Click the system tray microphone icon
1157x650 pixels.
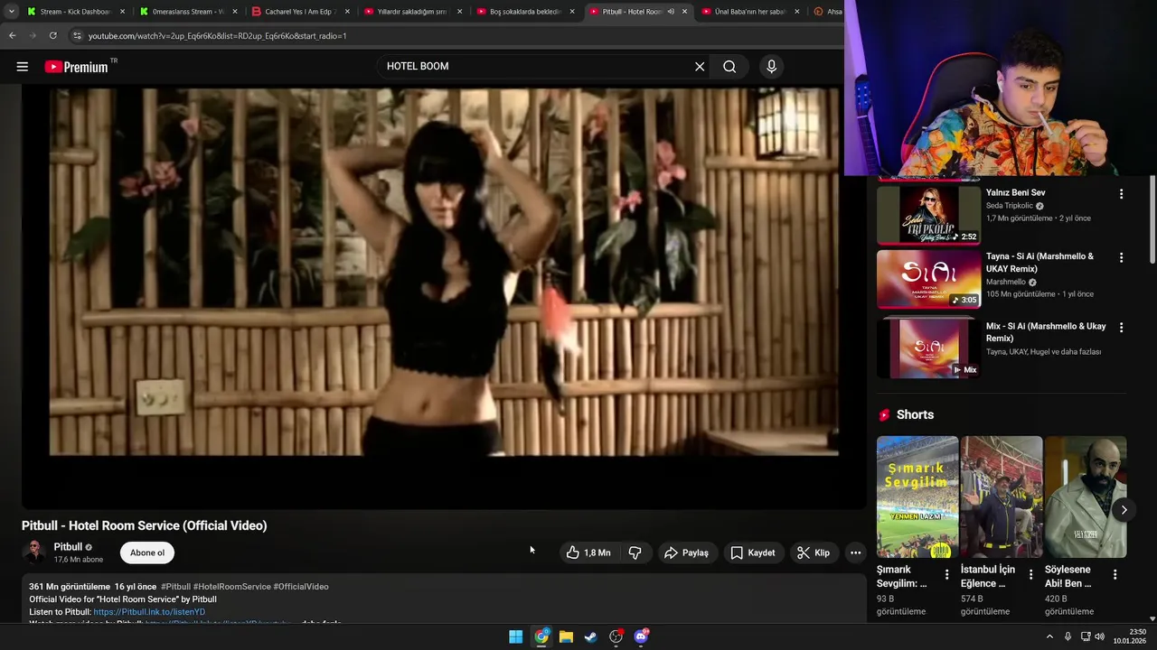[x=1068, y=636]
